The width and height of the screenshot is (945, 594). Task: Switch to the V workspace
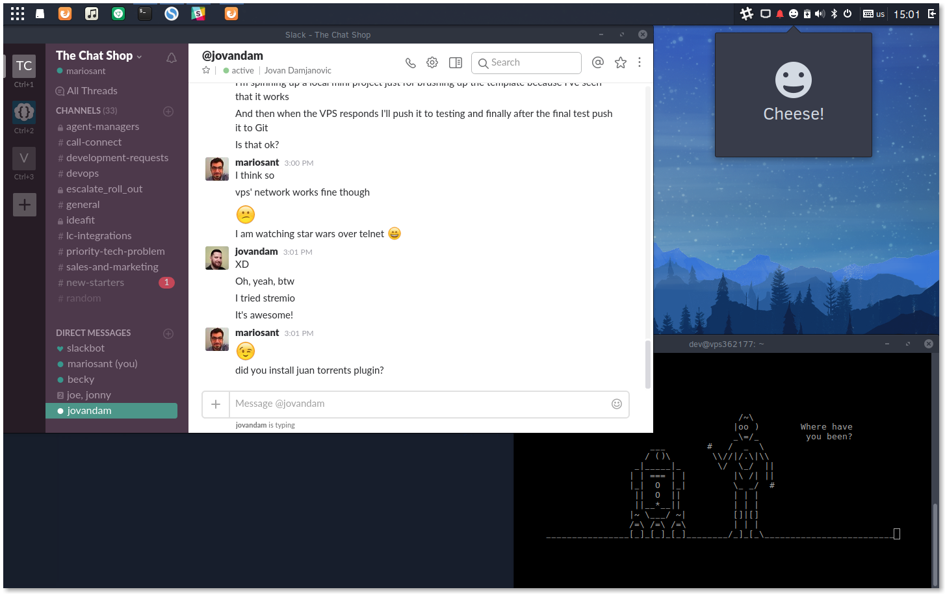24,159
